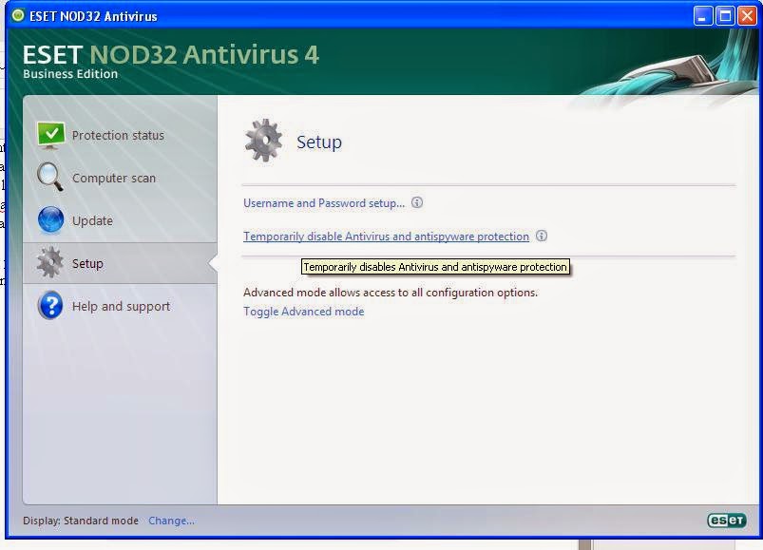Click the large Setup gear header icon
Image resolution: width=763 pixels, height=550 pixels.
click(264, 141)
